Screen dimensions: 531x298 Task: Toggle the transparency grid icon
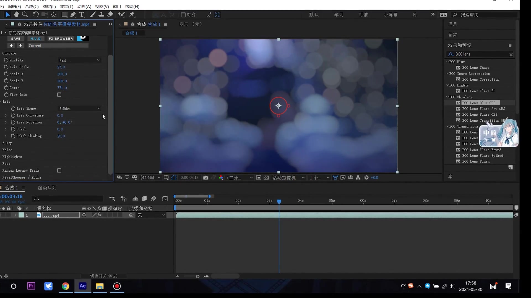click(x=266, y=178)
